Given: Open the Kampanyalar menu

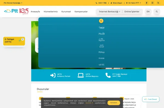Looking at the screenshot, I should [x=81, y=11].
